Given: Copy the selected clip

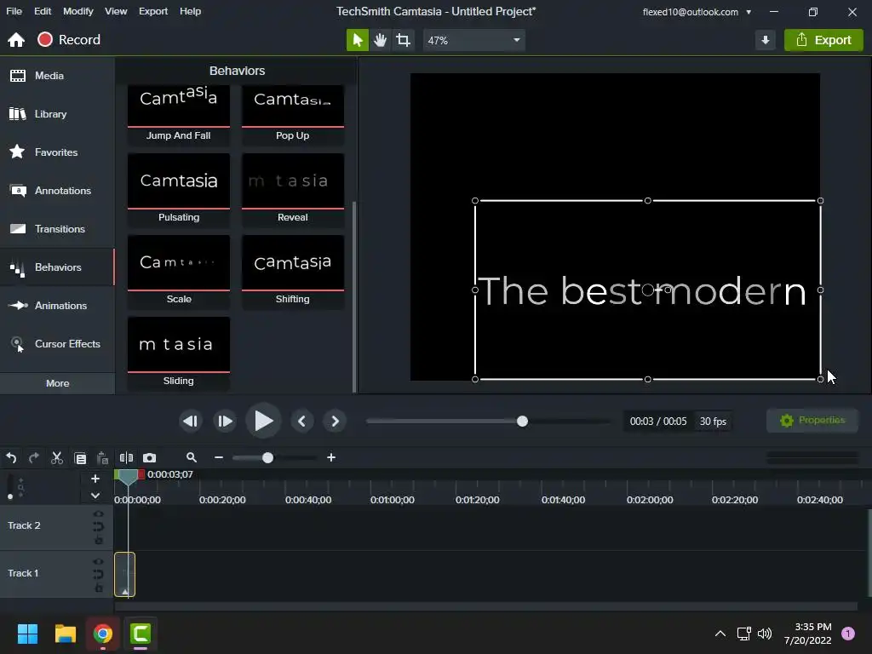Looking at the screenshot, I should point(80,458).
